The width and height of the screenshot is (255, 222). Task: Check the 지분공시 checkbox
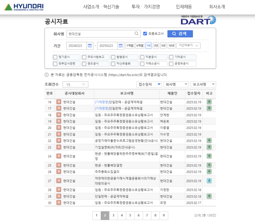click(142, 57)
